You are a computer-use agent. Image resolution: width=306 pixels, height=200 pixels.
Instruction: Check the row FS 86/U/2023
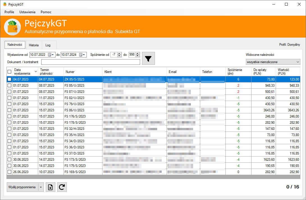tap(9, 110)
